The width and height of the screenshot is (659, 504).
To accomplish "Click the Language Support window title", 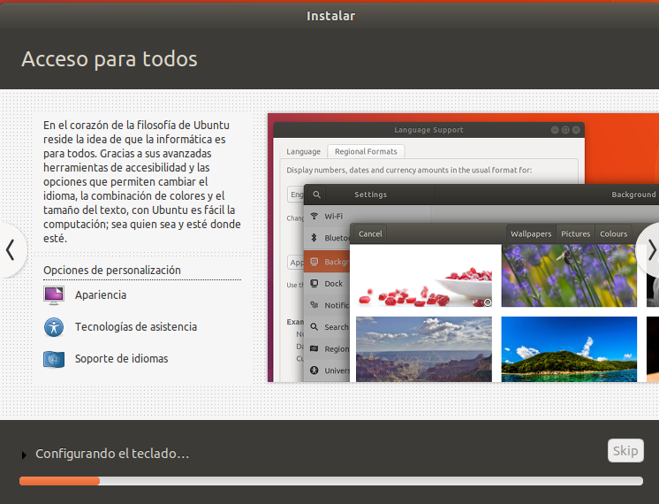I will tap(428, 130).
